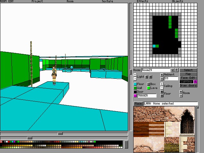Open the Project menu
Viewport: 204px width, 153px height.
[x=37, y=1]
